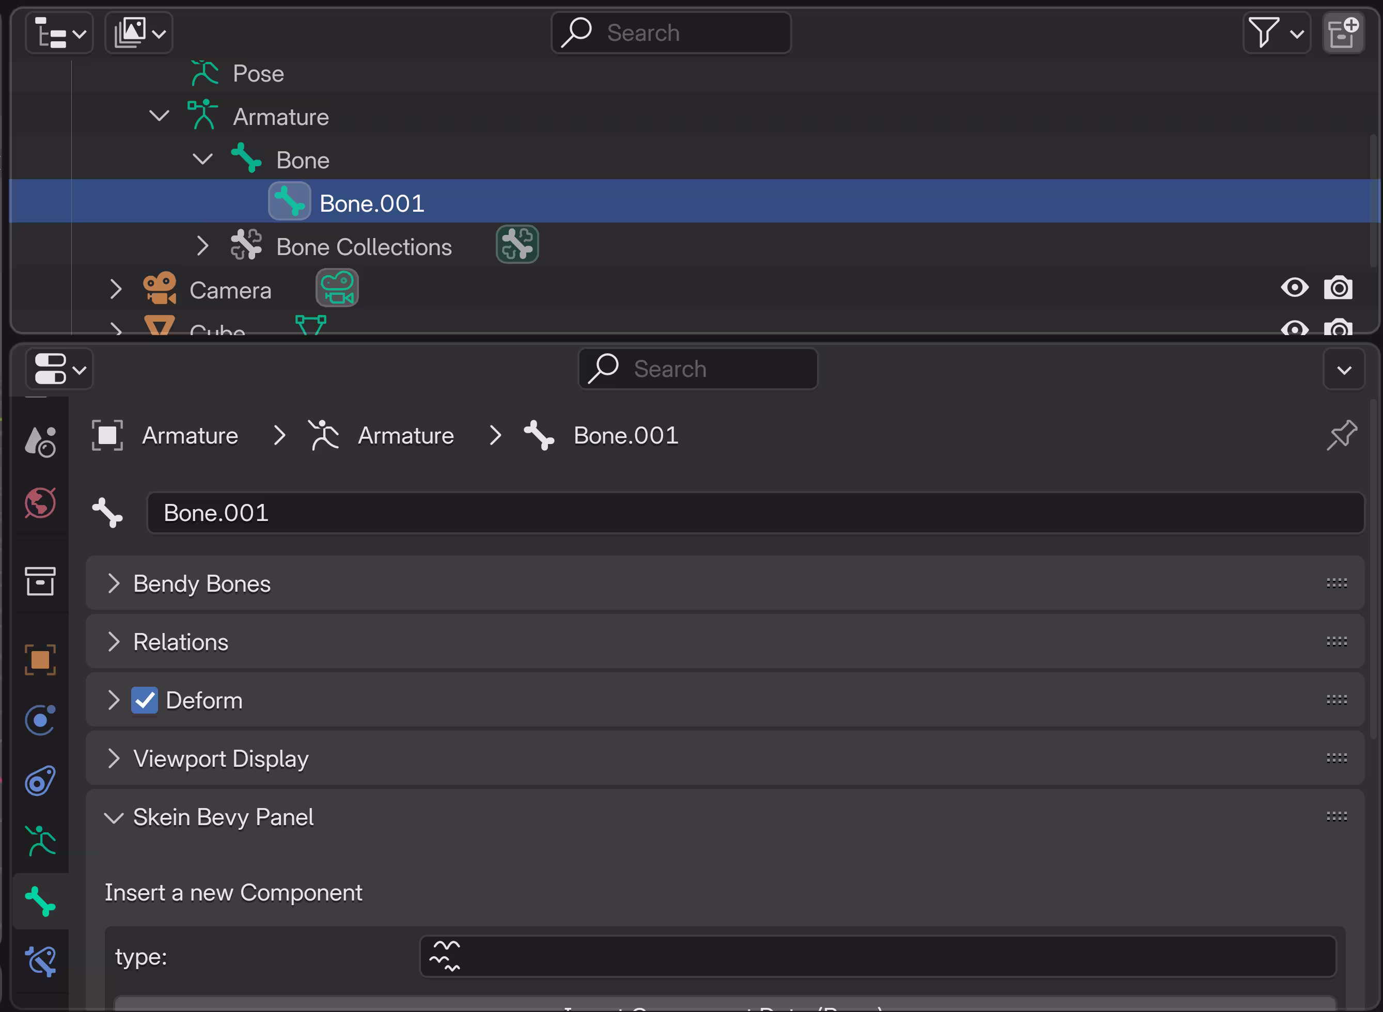Pin the properties context with pin icon
Screen dimensions: 1383x1012
1342,435
